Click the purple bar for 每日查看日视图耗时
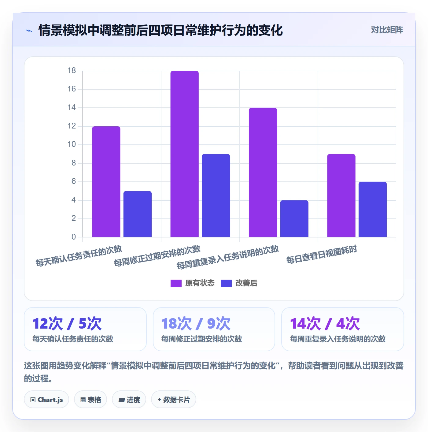 341,196
